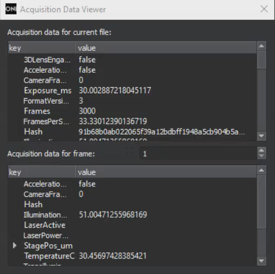Click the frame table value column header
Image resolution: width=275 pixels, height=274 pixels.
(x=166, y=173)
